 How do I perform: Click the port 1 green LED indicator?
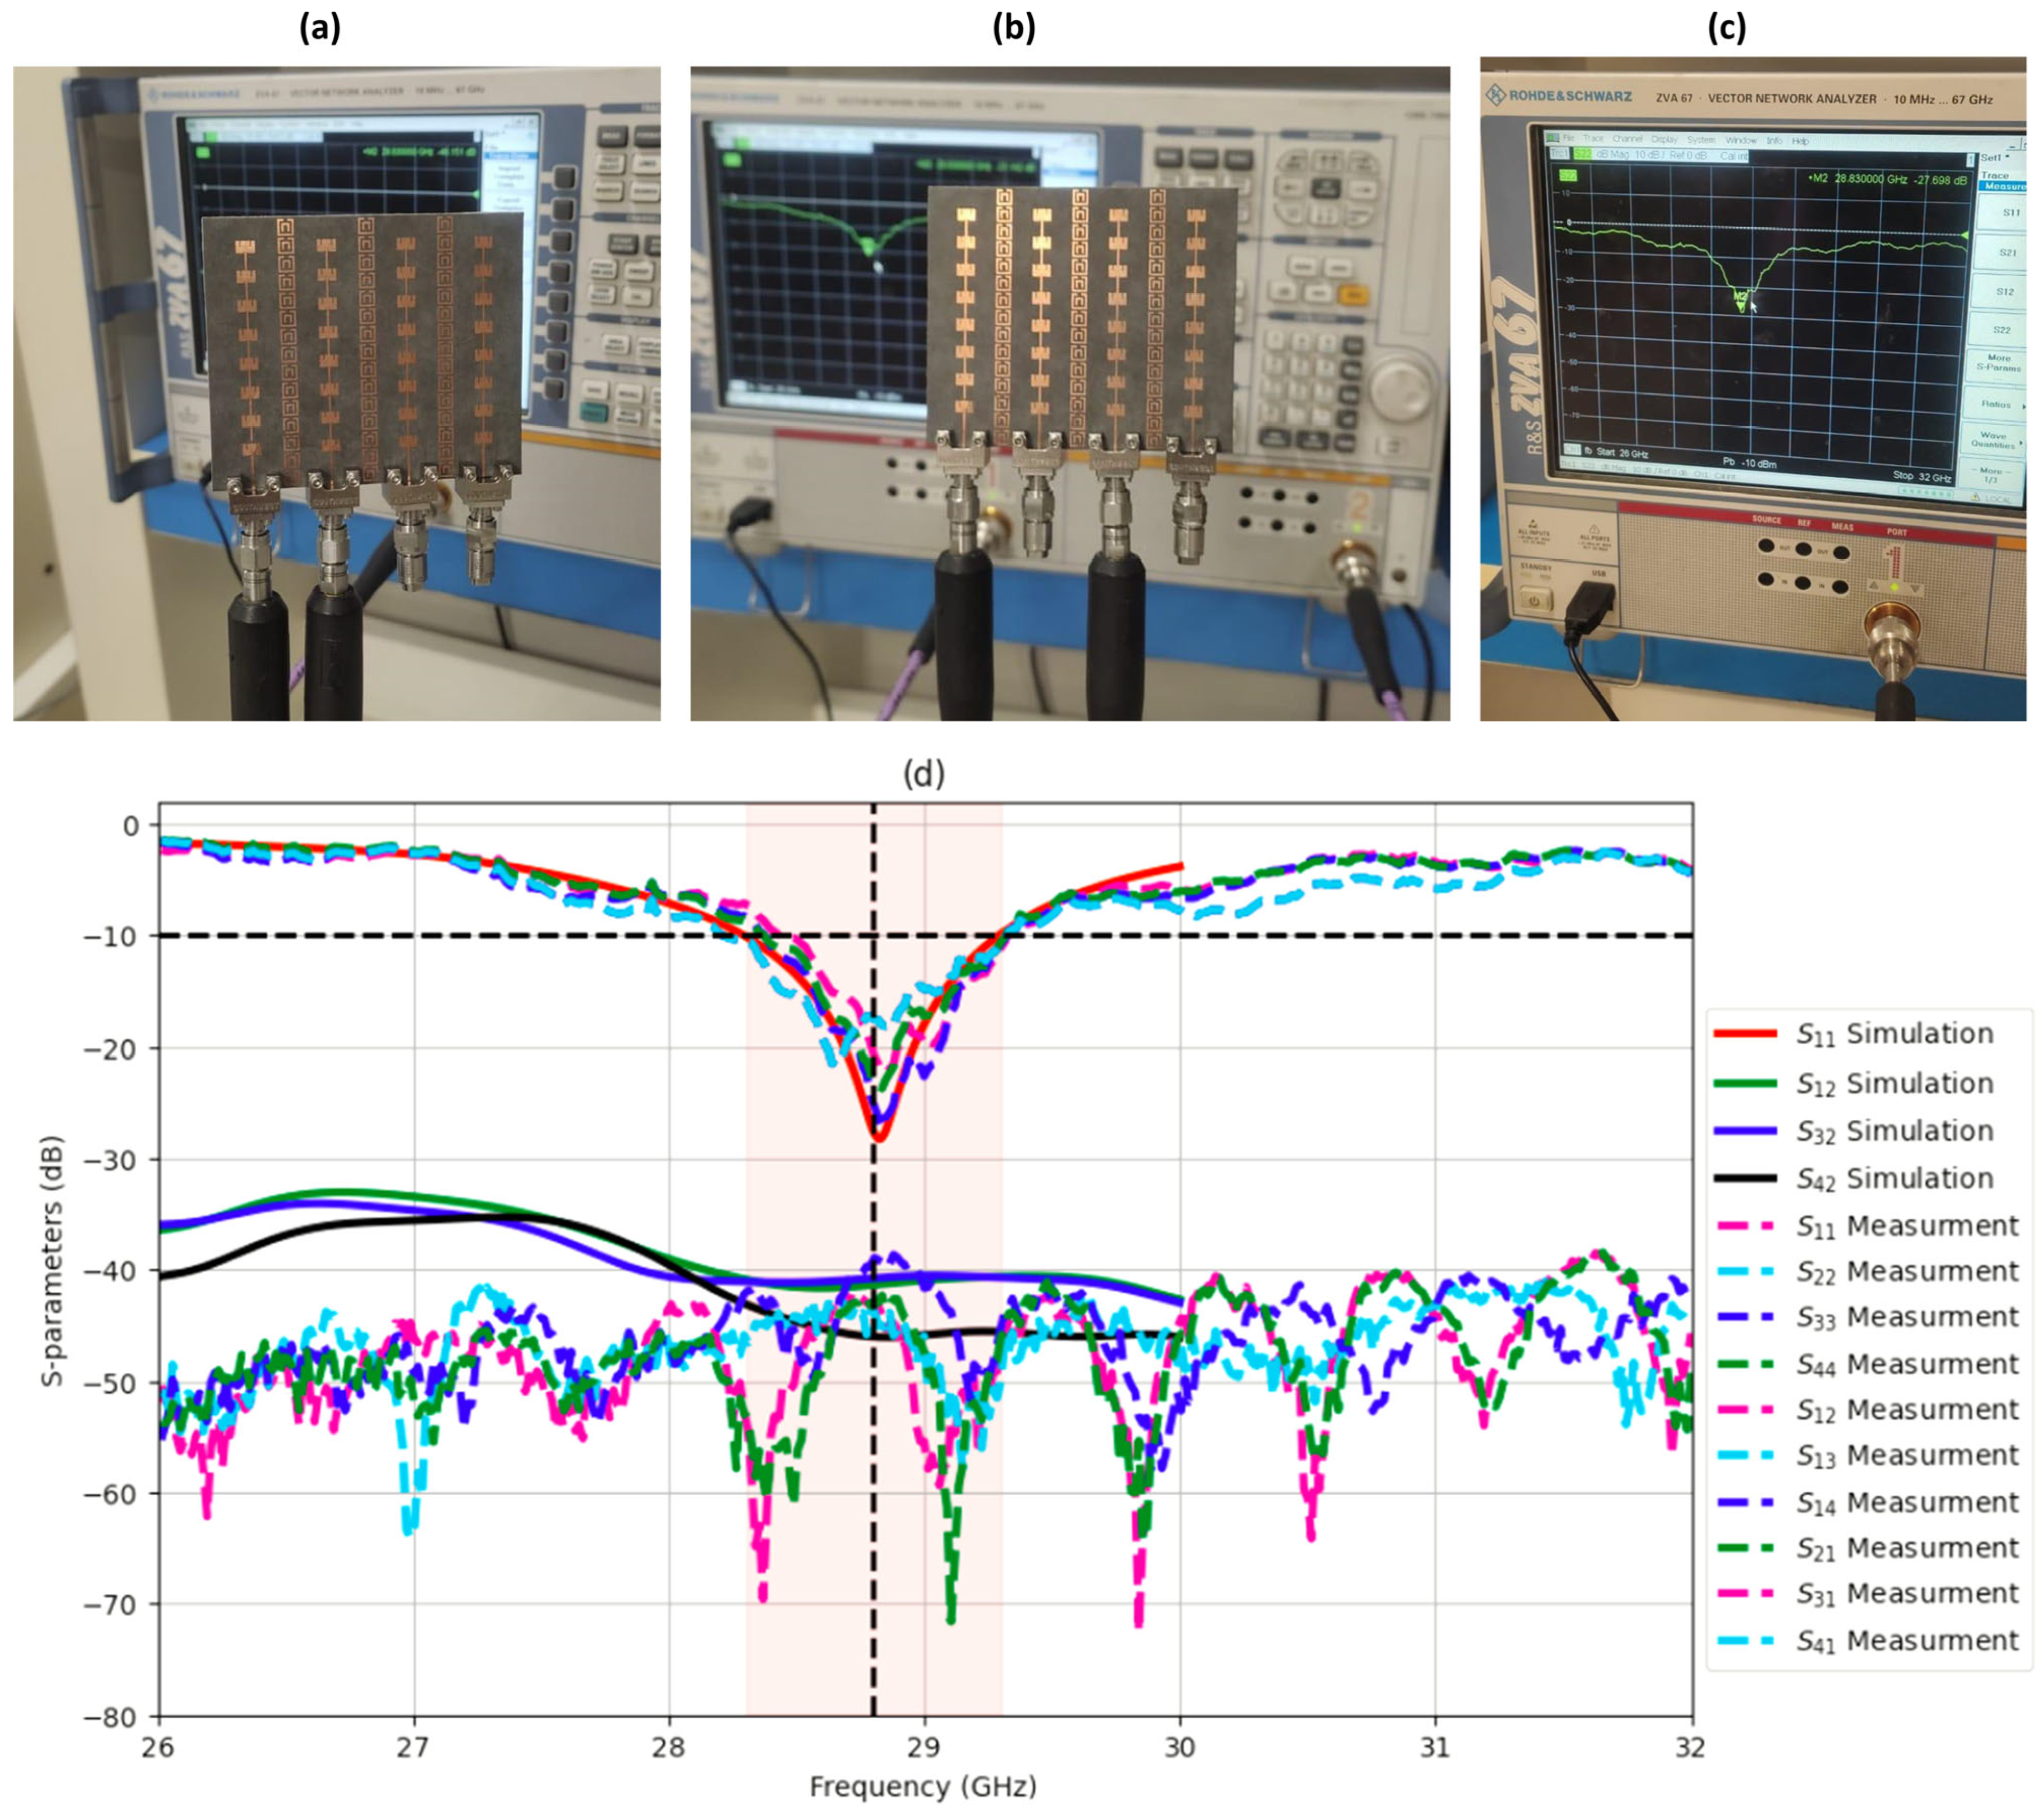(1894, 587)
